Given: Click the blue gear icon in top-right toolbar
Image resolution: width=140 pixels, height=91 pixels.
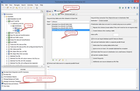Looking at the screenshot, I should pos(128,8).
